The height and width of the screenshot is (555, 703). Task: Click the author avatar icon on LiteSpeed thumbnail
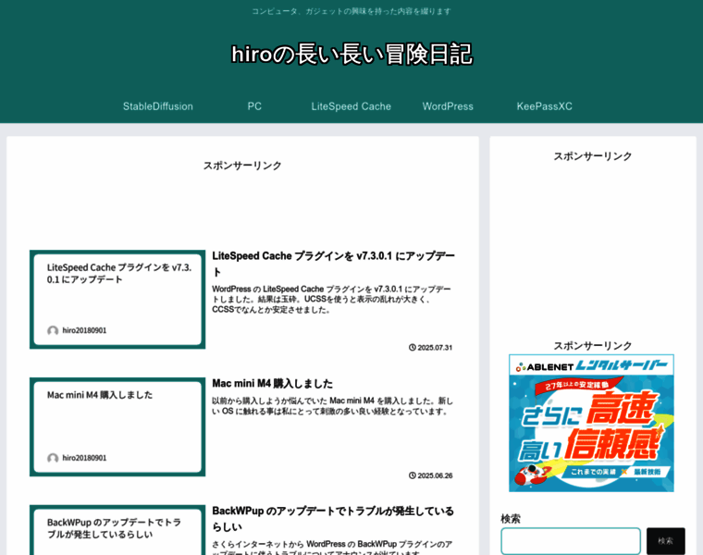pyautogui.click(x=53, y=331)
